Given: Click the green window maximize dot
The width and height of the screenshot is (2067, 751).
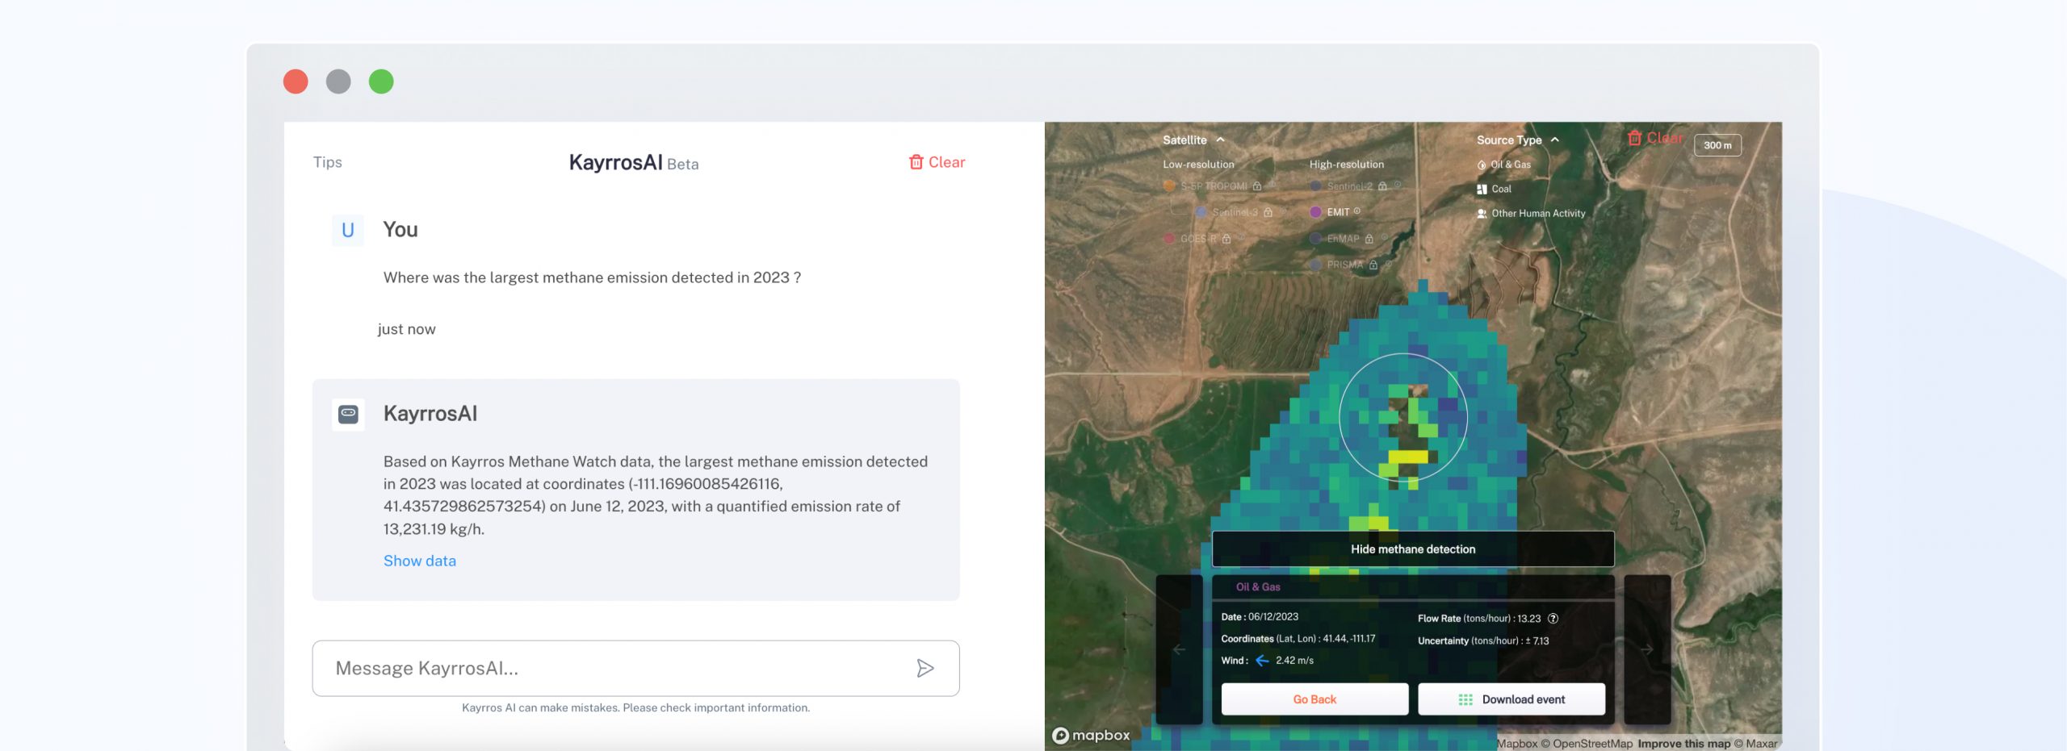Looking at the screenshot, I should point(381,81).
